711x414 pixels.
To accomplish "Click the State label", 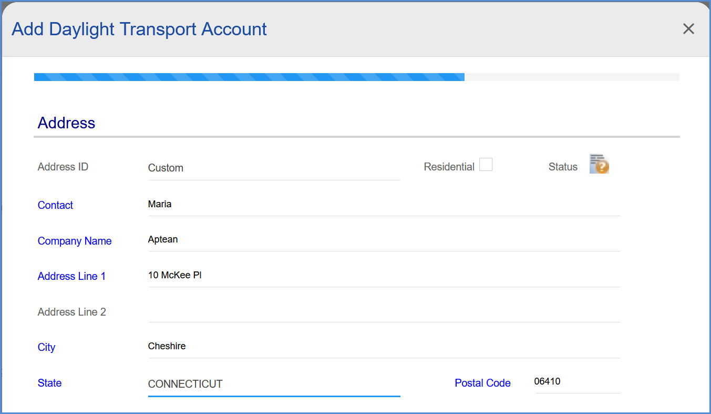I will (x=49, y=383).
